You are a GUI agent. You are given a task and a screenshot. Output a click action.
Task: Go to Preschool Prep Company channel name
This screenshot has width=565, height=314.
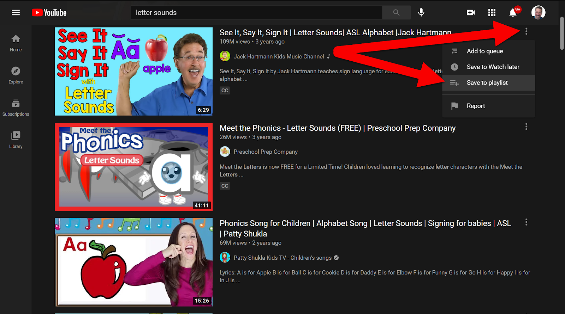266,152
